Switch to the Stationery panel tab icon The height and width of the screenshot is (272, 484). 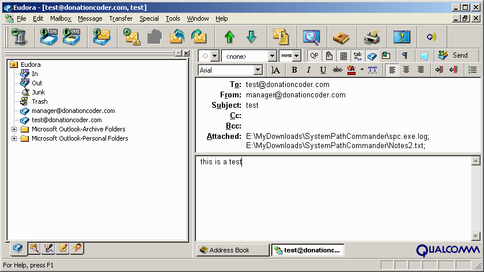[63, 248]
